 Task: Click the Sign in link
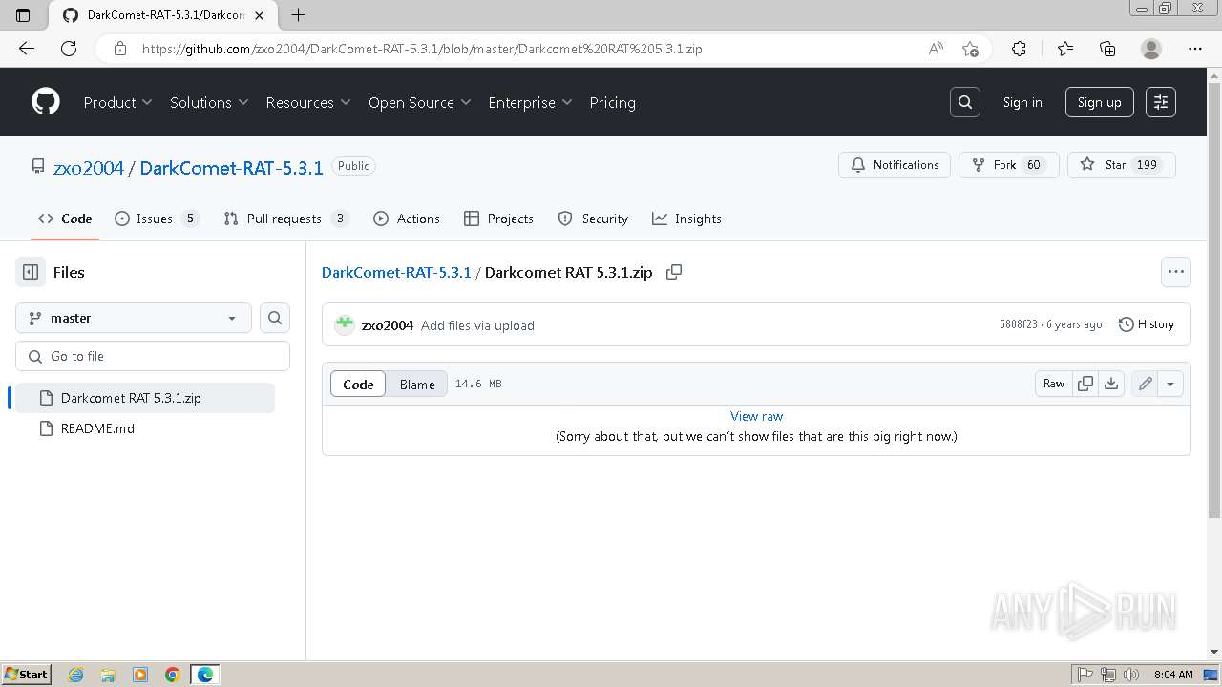tap(1022, 102)
